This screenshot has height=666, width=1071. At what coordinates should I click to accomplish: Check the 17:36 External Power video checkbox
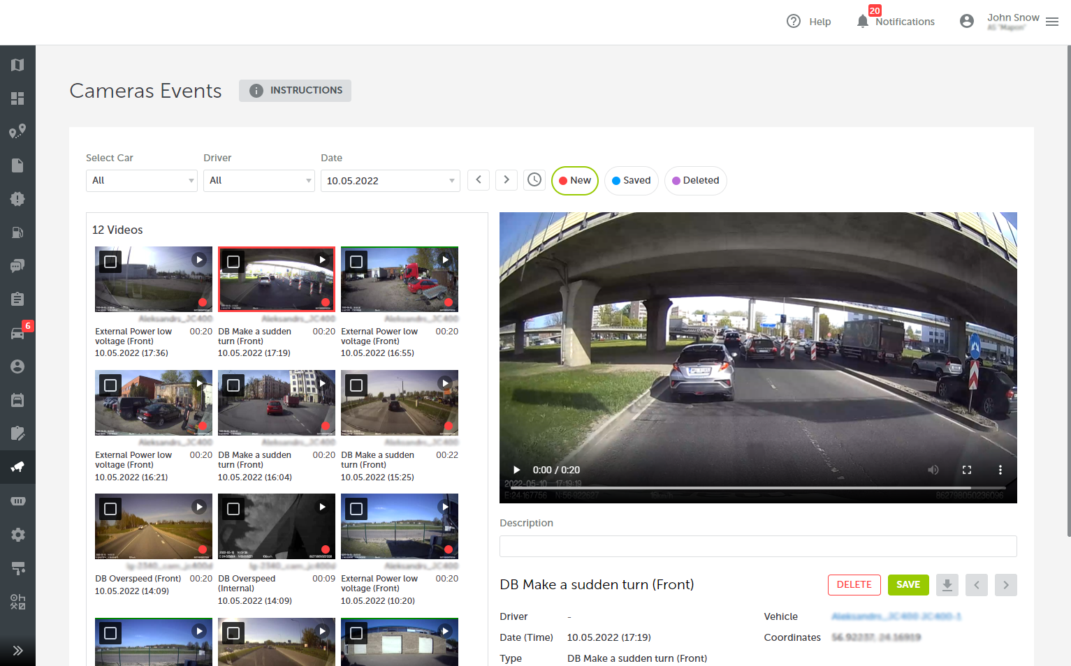coord(110,262)
